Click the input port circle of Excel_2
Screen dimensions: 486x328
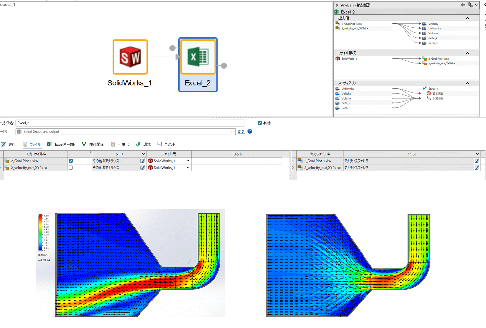coord(172,48)
